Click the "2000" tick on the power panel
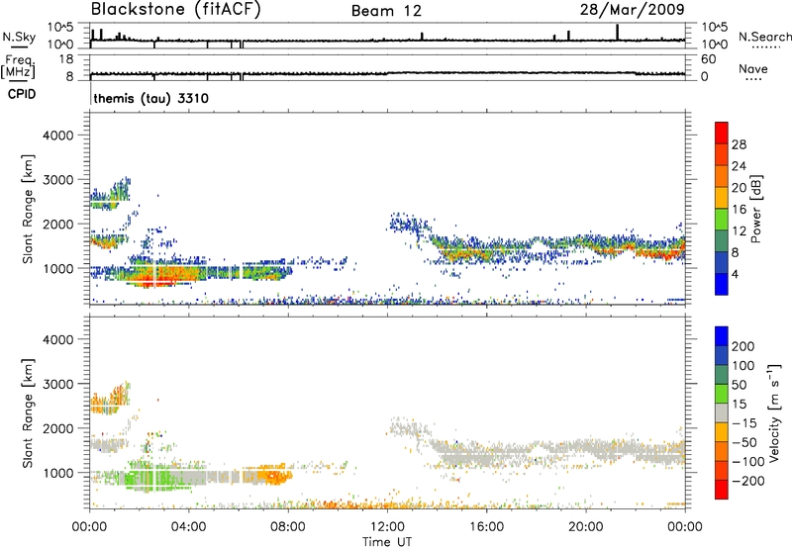Image resolution: width=792 pixels, height=548 pixels. (58, 224)
